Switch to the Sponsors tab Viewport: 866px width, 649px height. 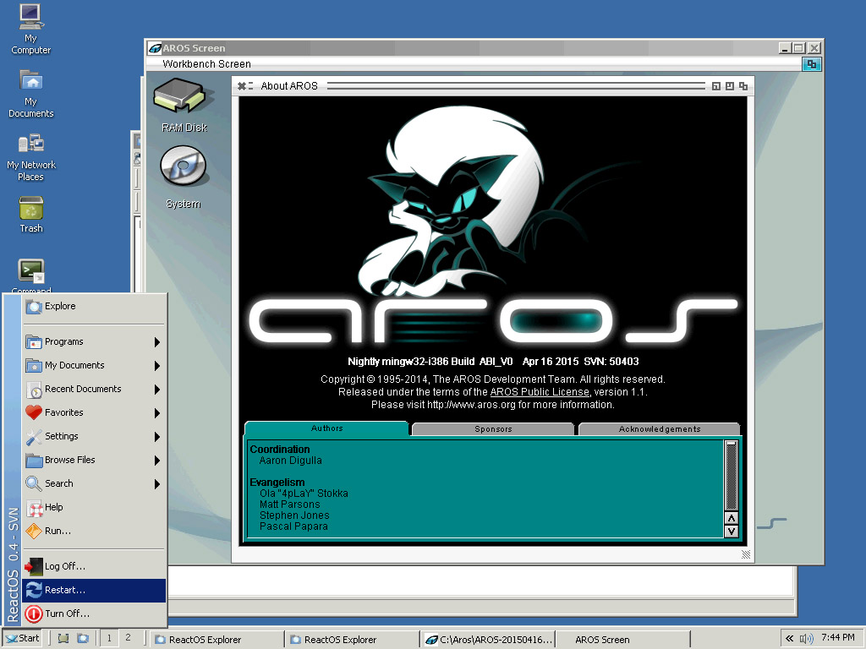tap(493, 429)
